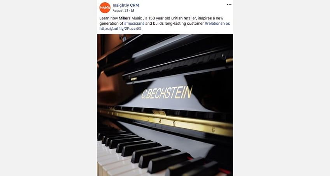The height and width of the screenshot is (176, 330).
Task: Open the Insightly CRM page name
Action: [x=126, y=5]
